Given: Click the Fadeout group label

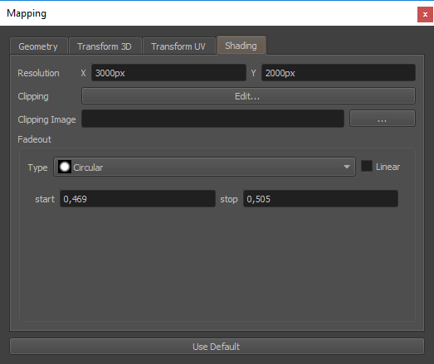Looking at the screenshot, I should [34, 139].
